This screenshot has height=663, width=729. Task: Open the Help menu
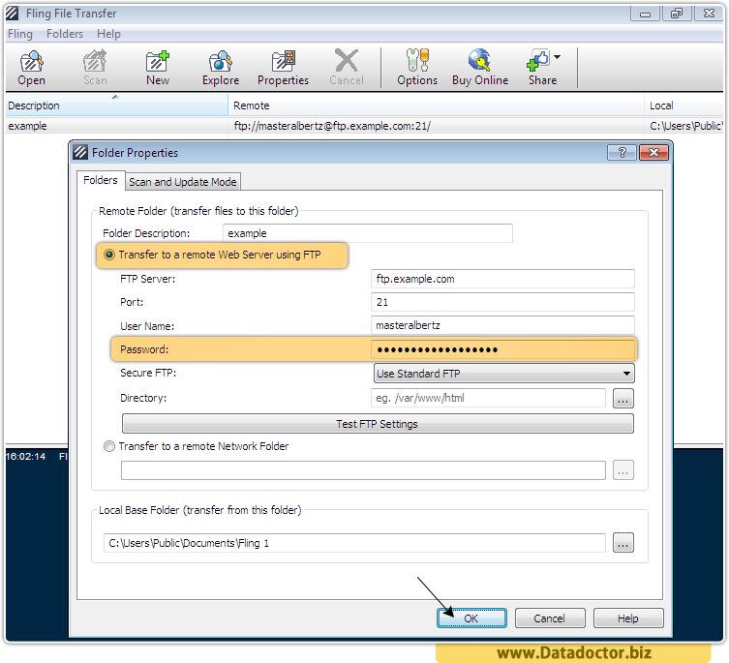tap(108, 34)
